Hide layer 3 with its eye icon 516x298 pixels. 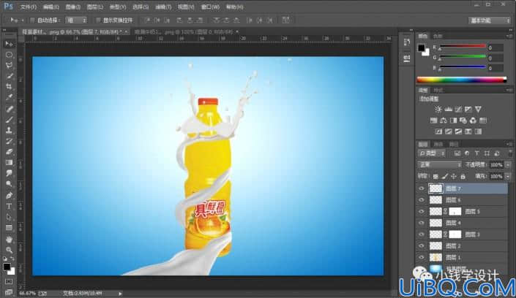tap(422, 234)
